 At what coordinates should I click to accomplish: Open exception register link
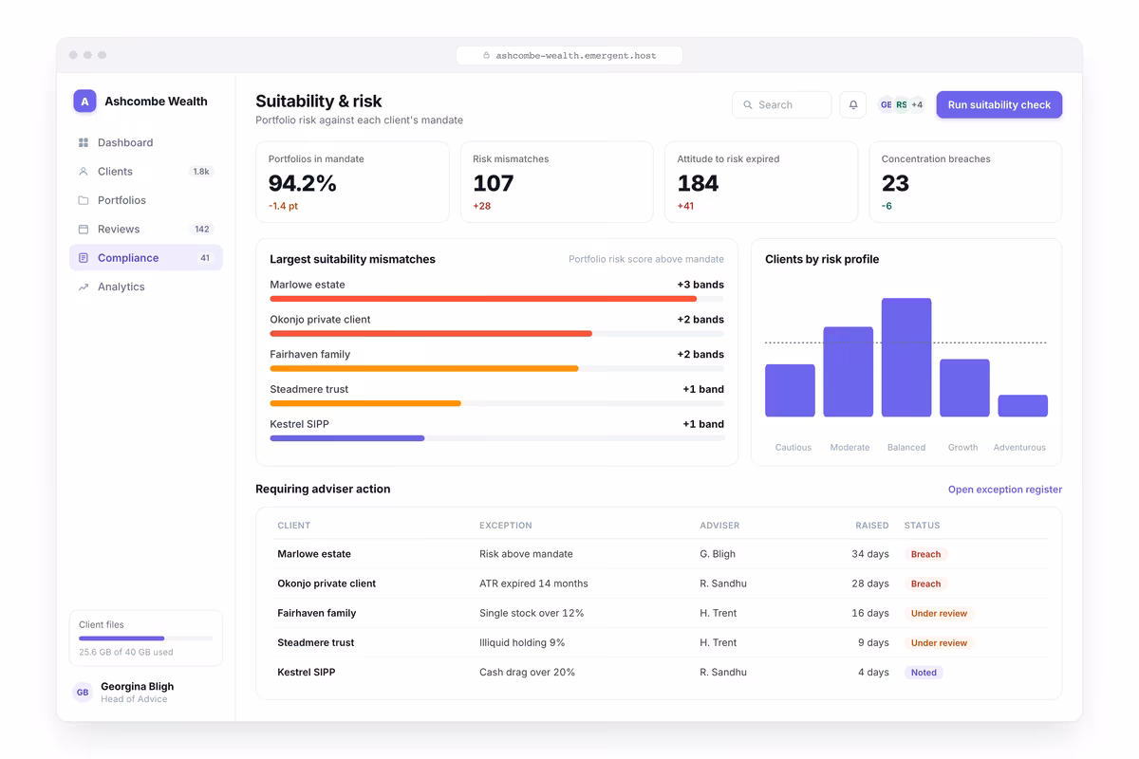1005,490
